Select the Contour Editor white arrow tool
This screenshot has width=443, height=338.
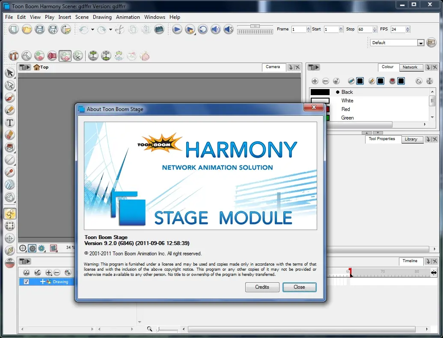point(10,85)
